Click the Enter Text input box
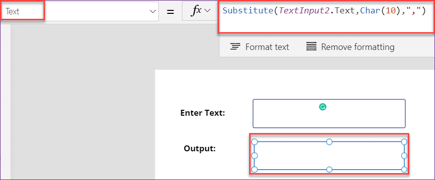 pyautogui.click(x=329, y=113)
